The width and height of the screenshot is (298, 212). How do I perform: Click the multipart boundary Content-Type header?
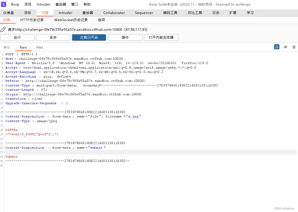112,85
